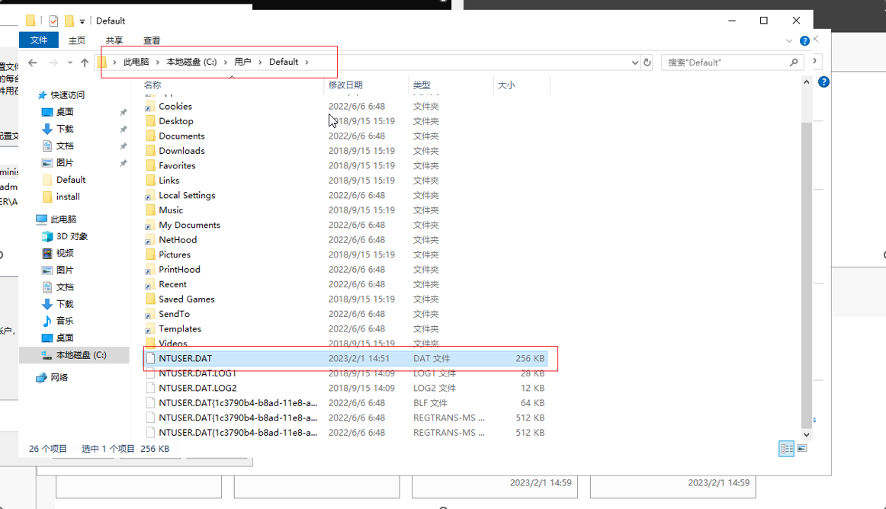Image resolution: width=886 pixels, height=509 pixels.
Task: Select the BLF 文件 type entry
Action: pos(430,403)
